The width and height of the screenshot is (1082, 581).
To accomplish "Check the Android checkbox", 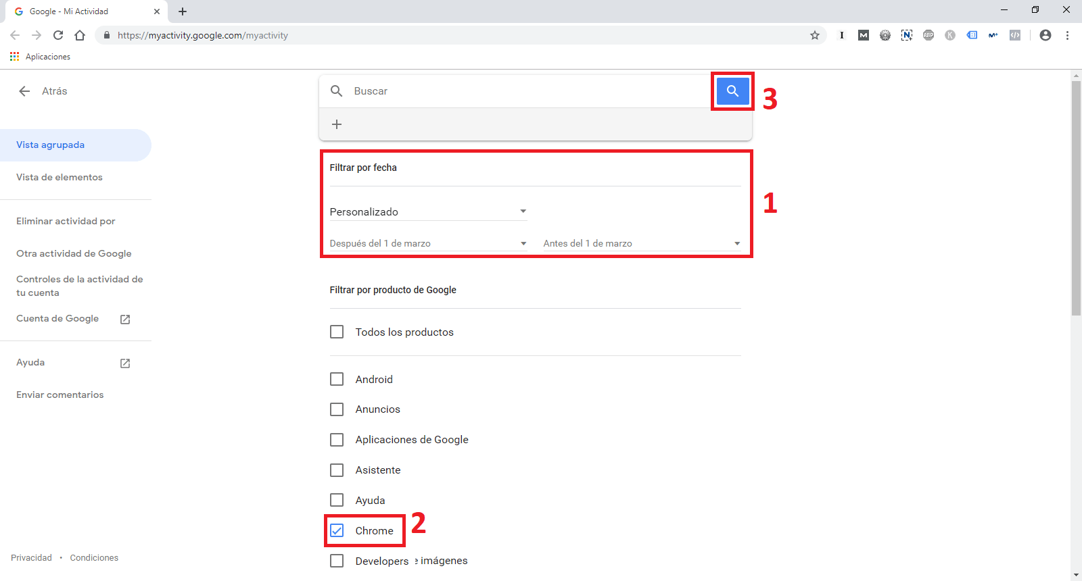I will click(x=337, y=379).
